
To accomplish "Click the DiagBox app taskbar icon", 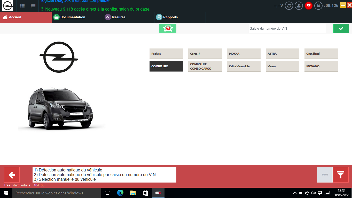I will point(158,193).
